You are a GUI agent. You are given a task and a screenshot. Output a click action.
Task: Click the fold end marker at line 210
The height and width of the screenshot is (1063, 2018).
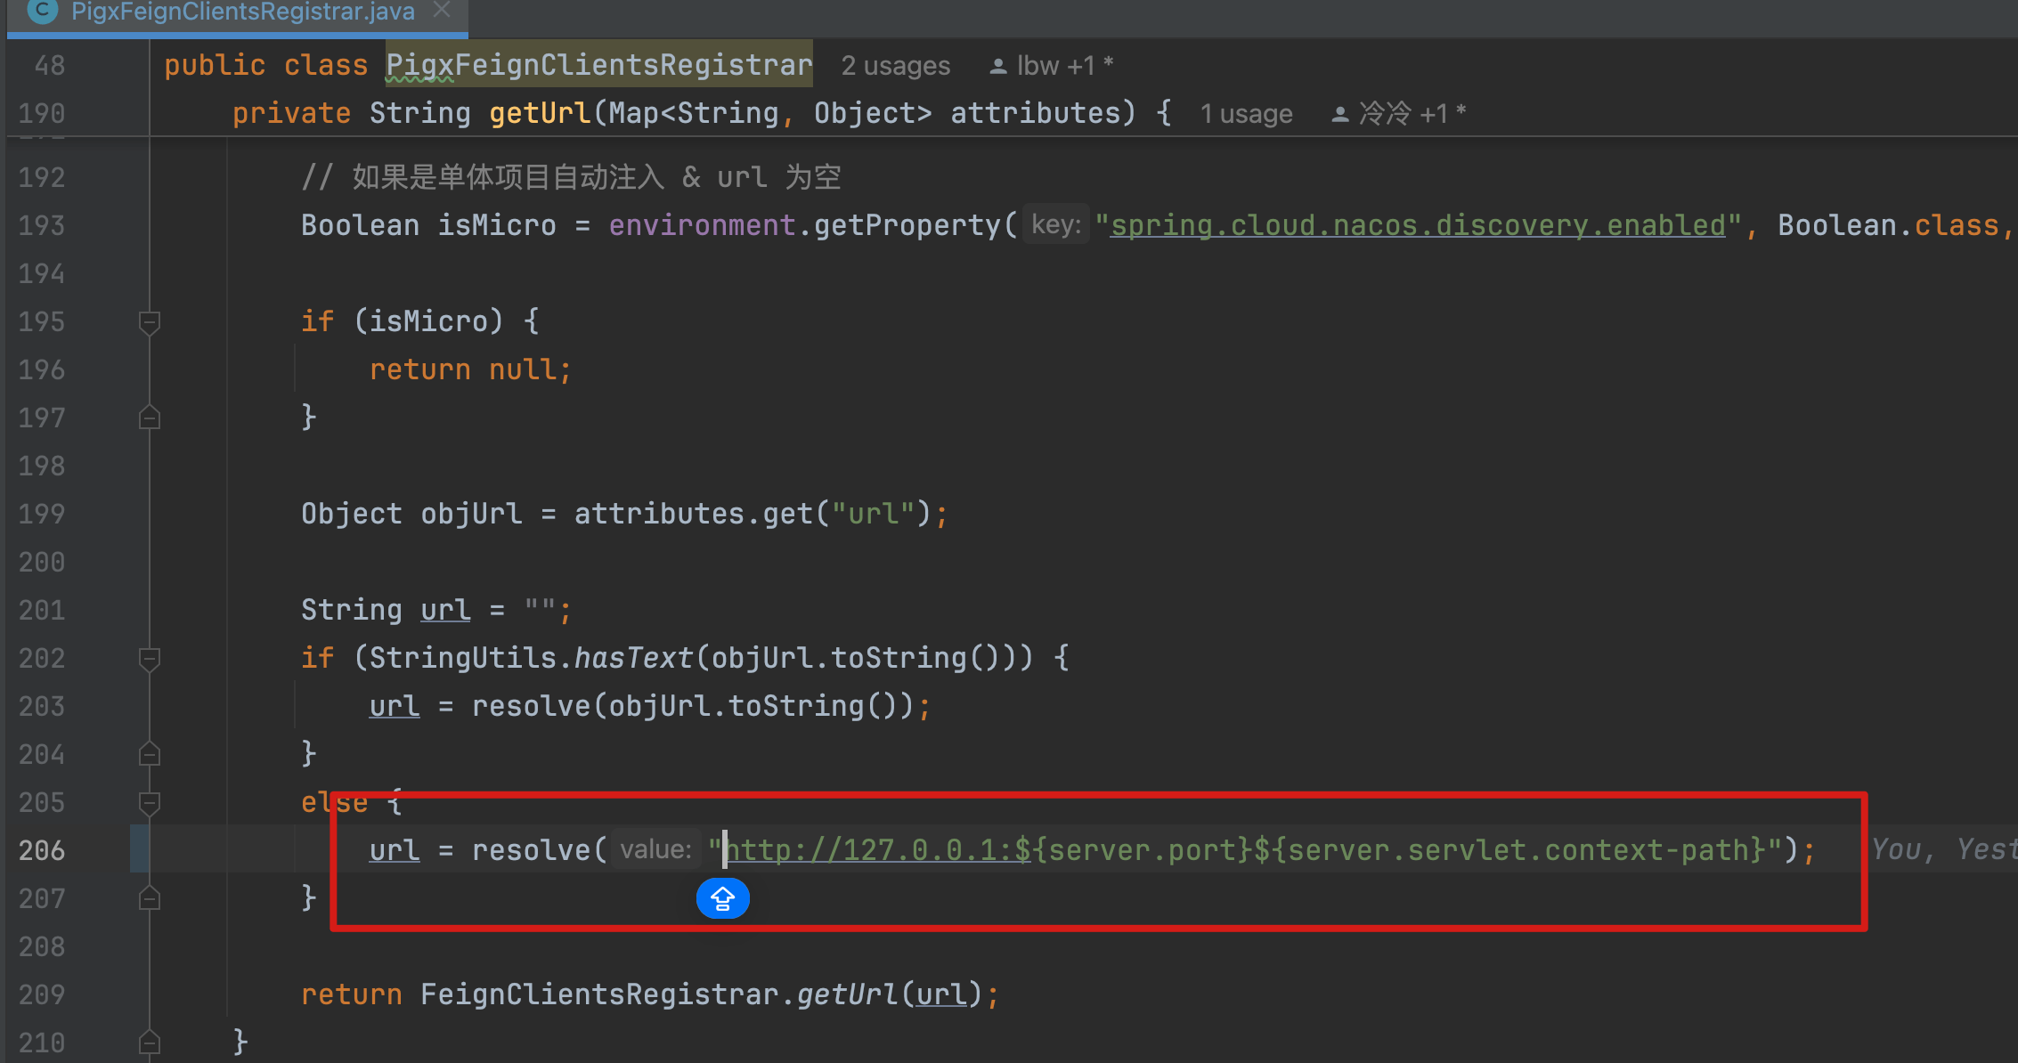[150, 1042]
